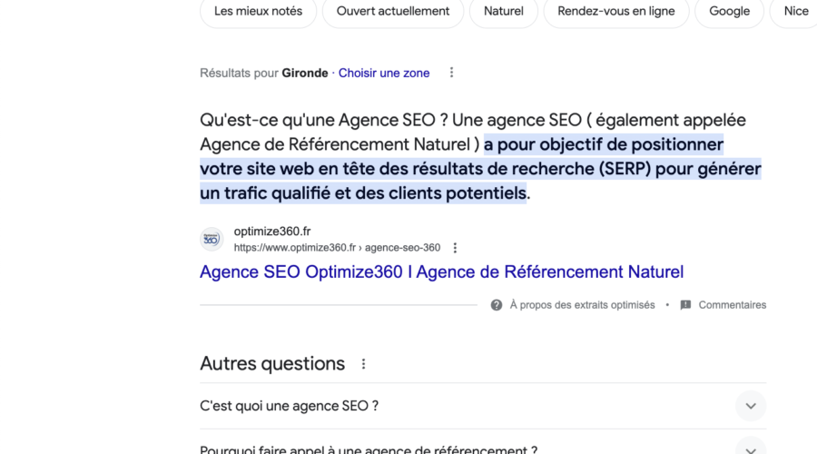Screen dimensions: 817x454
Task: Expand the question "C'est quoi une agence SEO ?"
Action: 290,406
